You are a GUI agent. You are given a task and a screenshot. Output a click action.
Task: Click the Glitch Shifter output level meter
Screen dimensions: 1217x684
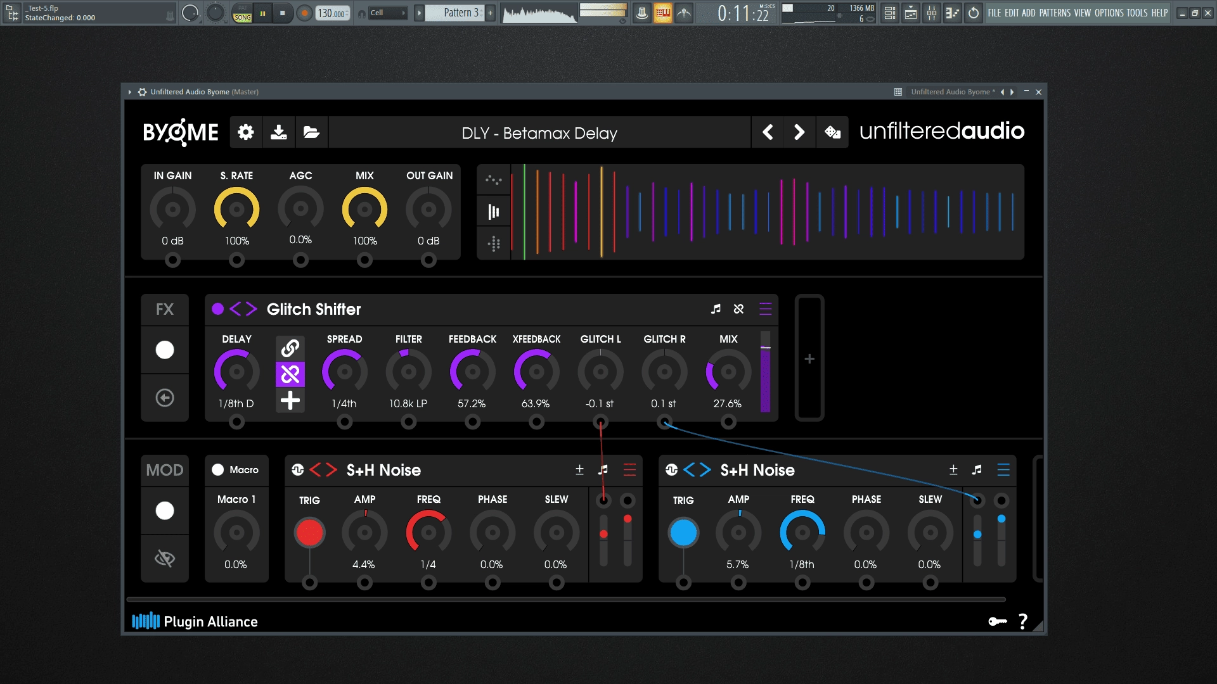766,372
